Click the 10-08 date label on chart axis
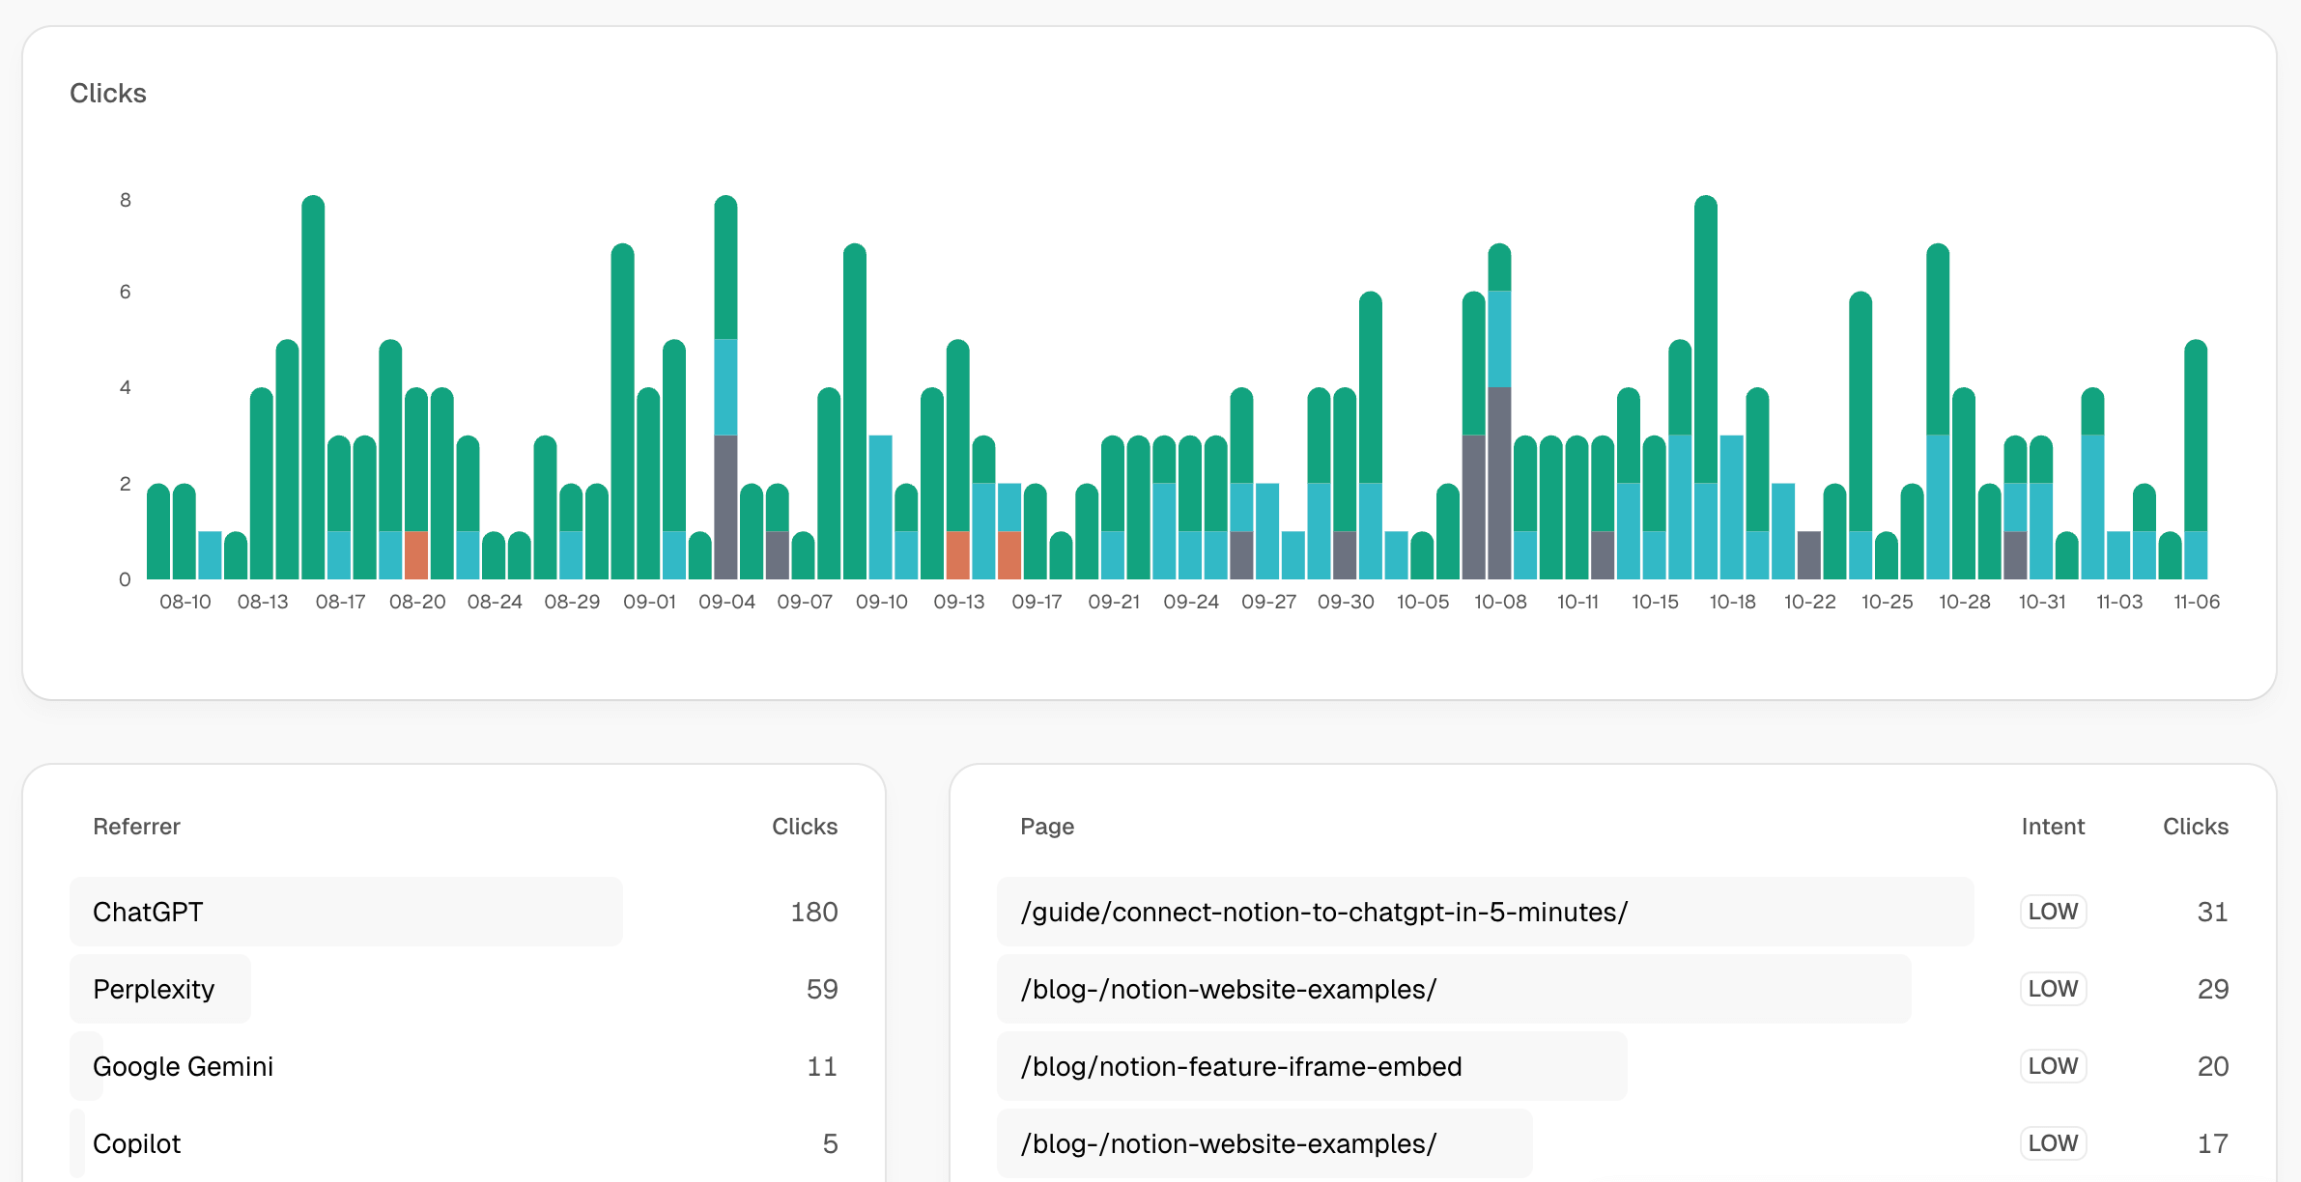Image resolution: width=2301 pixels, height=1182 pixels. point(1500,602)
